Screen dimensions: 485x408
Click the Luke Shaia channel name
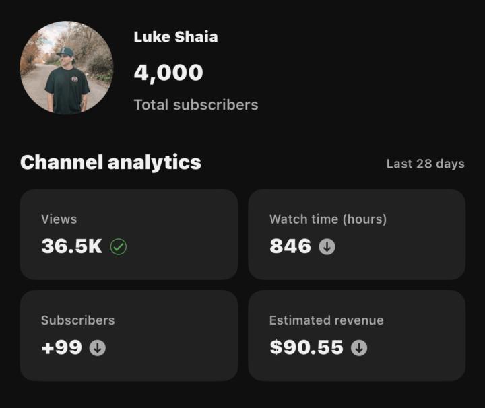click(x=176, y=37)
